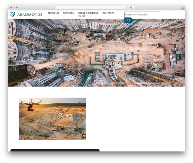
Task: Open a new browser tab
Action: 183,8
